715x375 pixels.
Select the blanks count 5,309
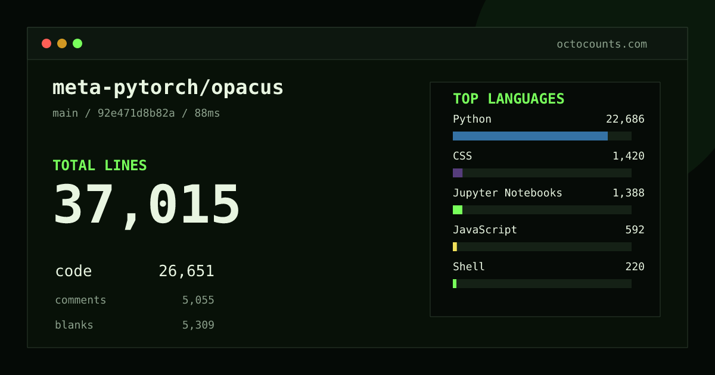point(198,325)
